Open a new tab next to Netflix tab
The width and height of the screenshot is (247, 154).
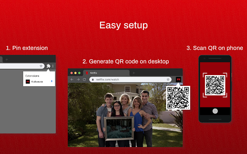(x=134, y=73)
